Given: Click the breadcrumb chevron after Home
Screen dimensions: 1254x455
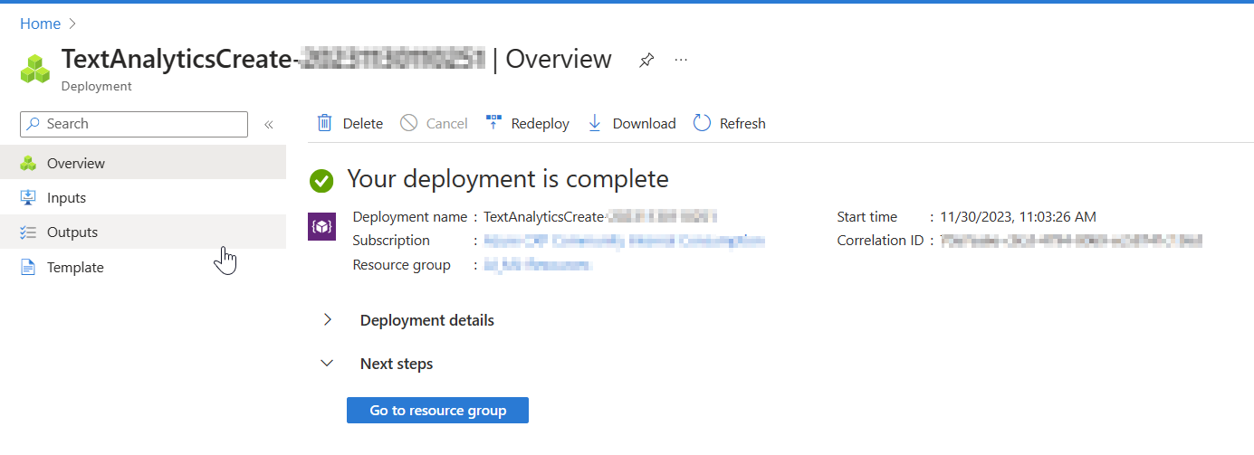Looking at the screenshot, I should [x=72, y=24].
